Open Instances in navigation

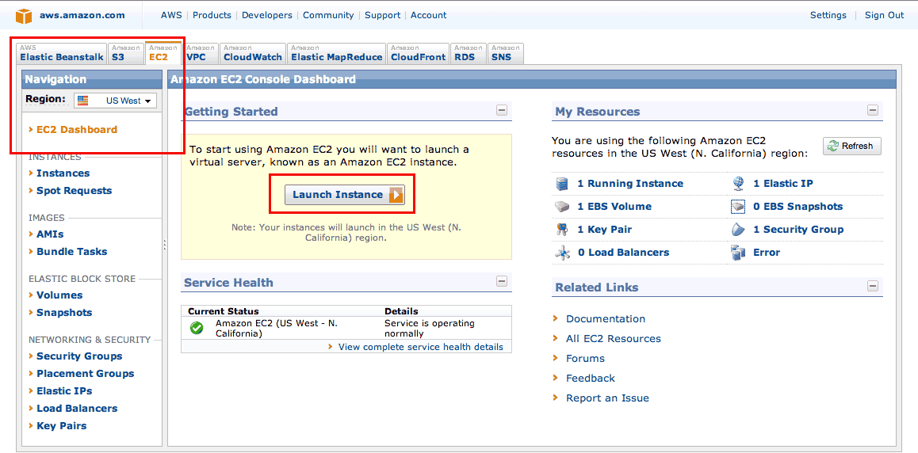tap(63, 173)
